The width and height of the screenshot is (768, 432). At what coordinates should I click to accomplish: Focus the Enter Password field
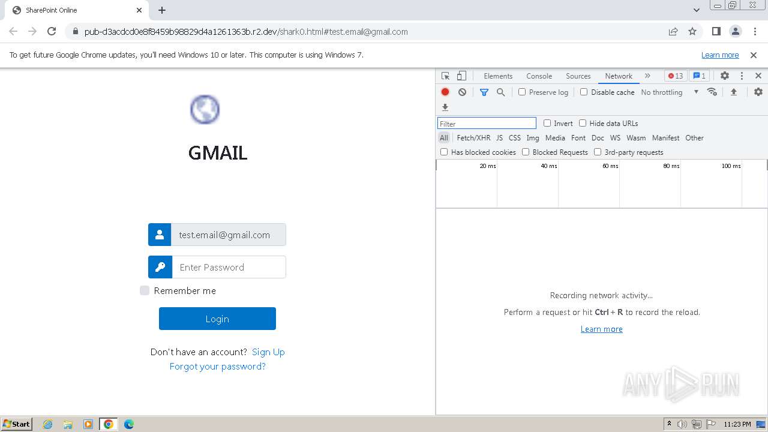click(229, 267)
